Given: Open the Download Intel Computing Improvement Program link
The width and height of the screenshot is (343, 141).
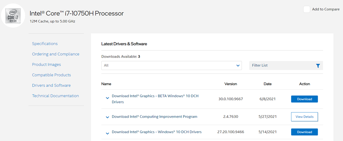Looking at the screenshot, I should (x=154, y=117).
